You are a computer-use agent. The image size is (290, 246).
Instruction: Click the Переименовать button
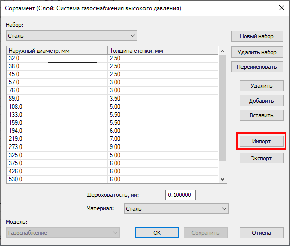(257, 67)
